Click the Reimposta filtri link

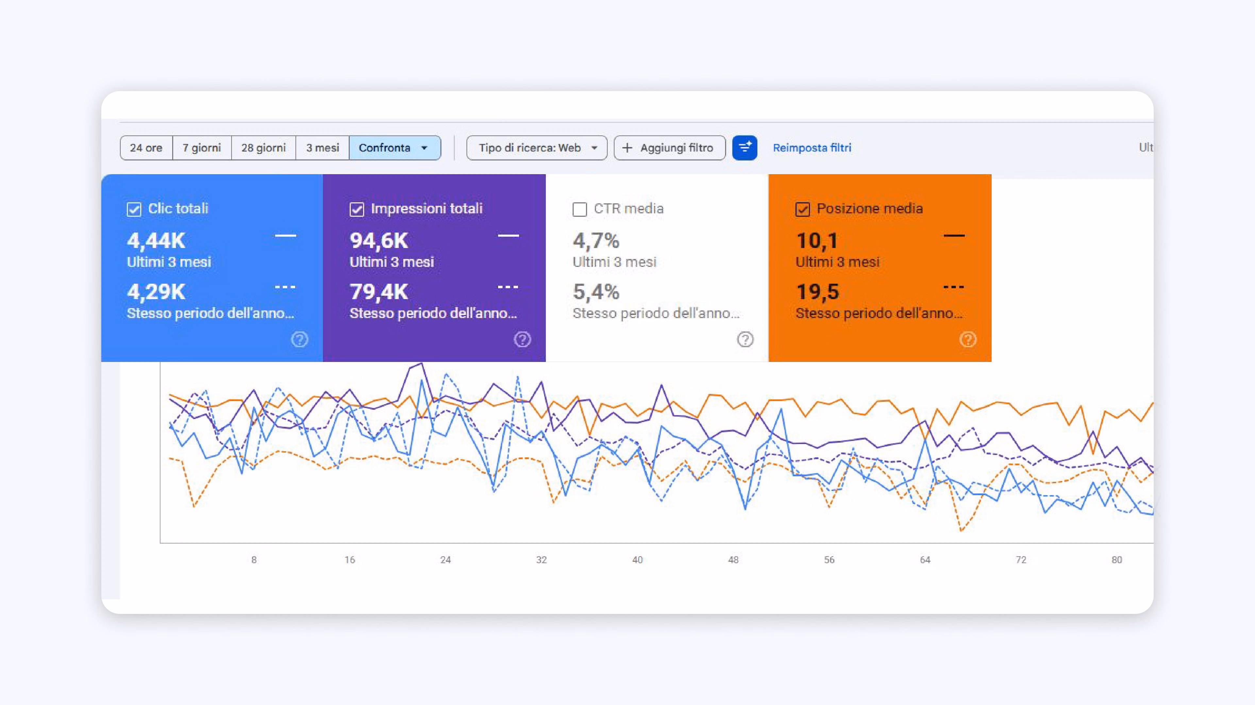[x=812, y=148]
